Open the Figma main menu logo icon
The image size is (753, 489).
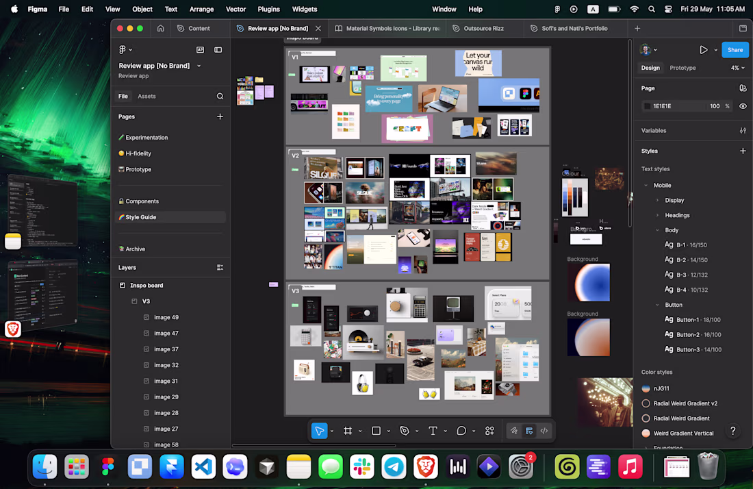pyautogui.click(x=123, y=49)
